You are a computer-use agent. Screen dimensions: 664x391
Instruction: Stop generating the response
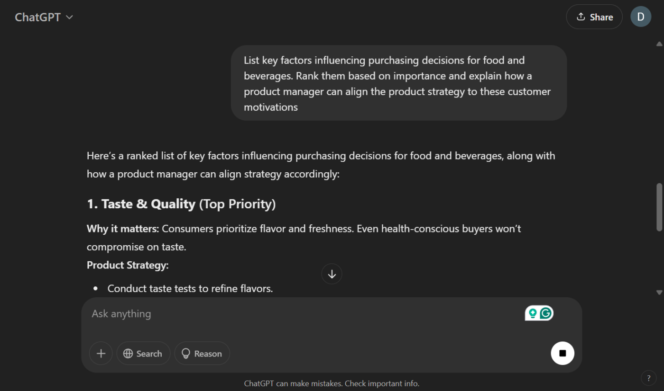click(x=563, y=353)
